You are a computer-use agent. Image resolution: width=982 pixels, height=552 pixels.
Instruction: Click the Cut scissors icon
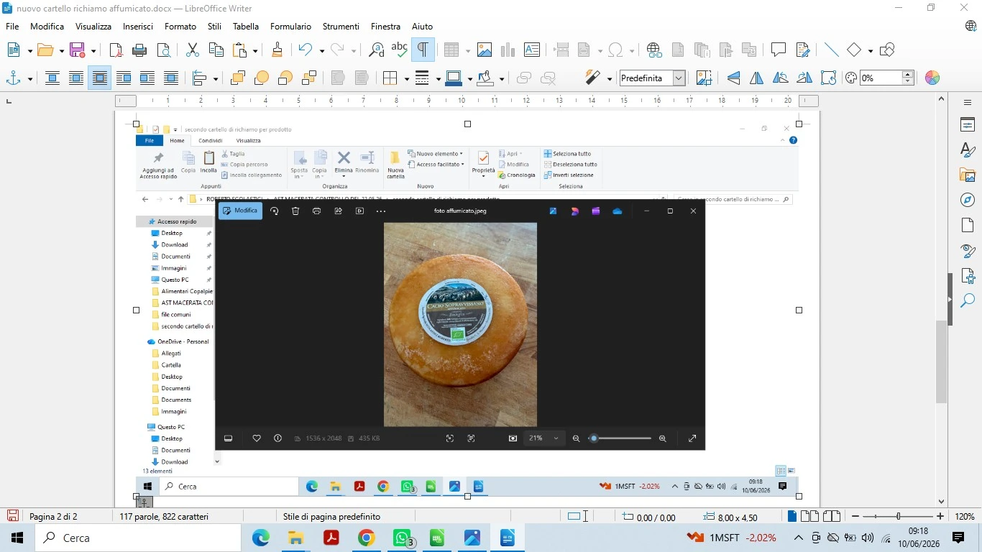(x=193, y=50)
